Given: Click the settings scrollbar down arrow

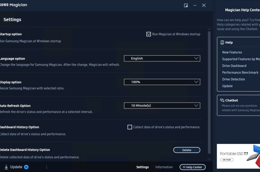Looking at the screenshot, I should coord(209,159).
